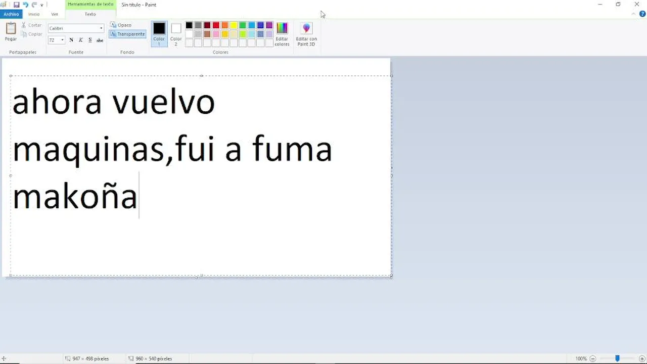Image resolution: width=647 pixels, height=364 pixels.
Task: Click the Portapapeles group label
Action: tap(23, 52)
